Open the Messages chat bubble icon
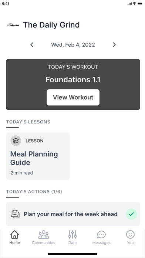The image size is (145, 258). click(x=101, y=235)
